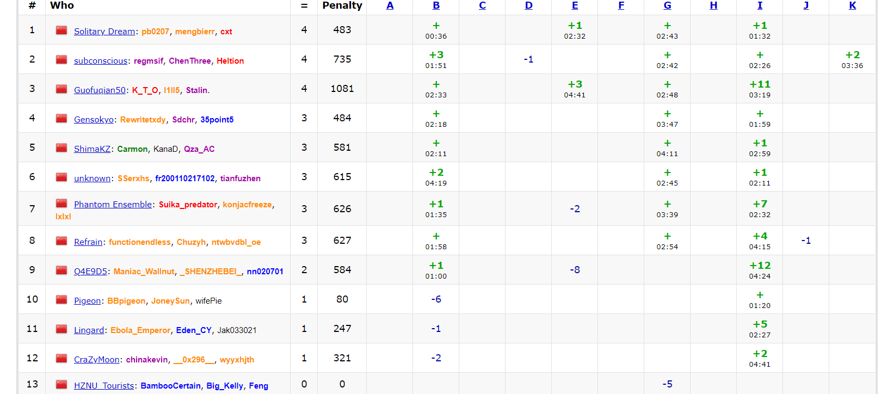Open problem A column header link

[x=390, y=5]
